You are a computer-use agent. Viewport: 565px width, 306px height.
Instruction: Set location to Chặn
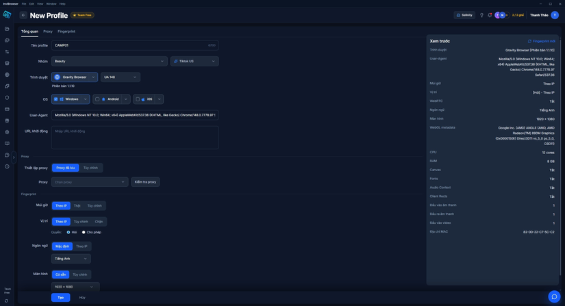pos(99,222)
